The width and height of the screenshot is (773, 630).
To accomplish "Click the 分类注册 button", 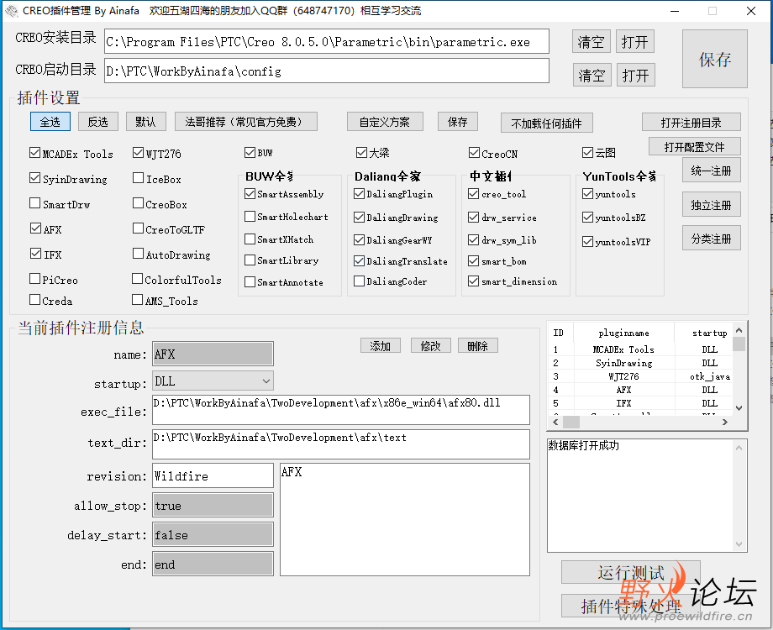I will pos(711,239).
